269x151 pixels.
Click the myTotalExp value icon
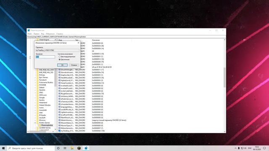[59, 131]
